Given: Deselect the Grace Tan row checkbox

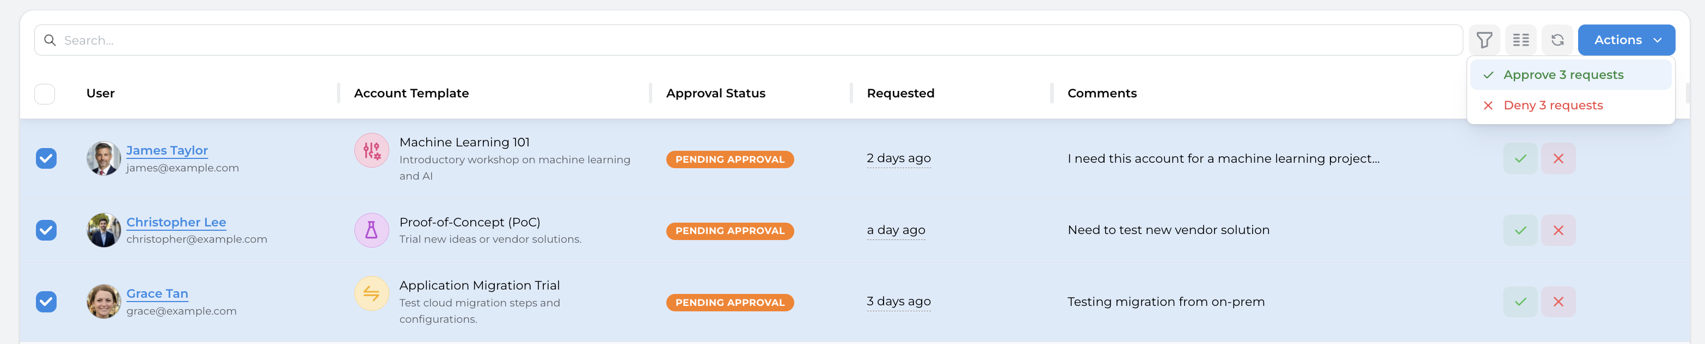Looking at the screenshot, I should (x=46, y=302).
